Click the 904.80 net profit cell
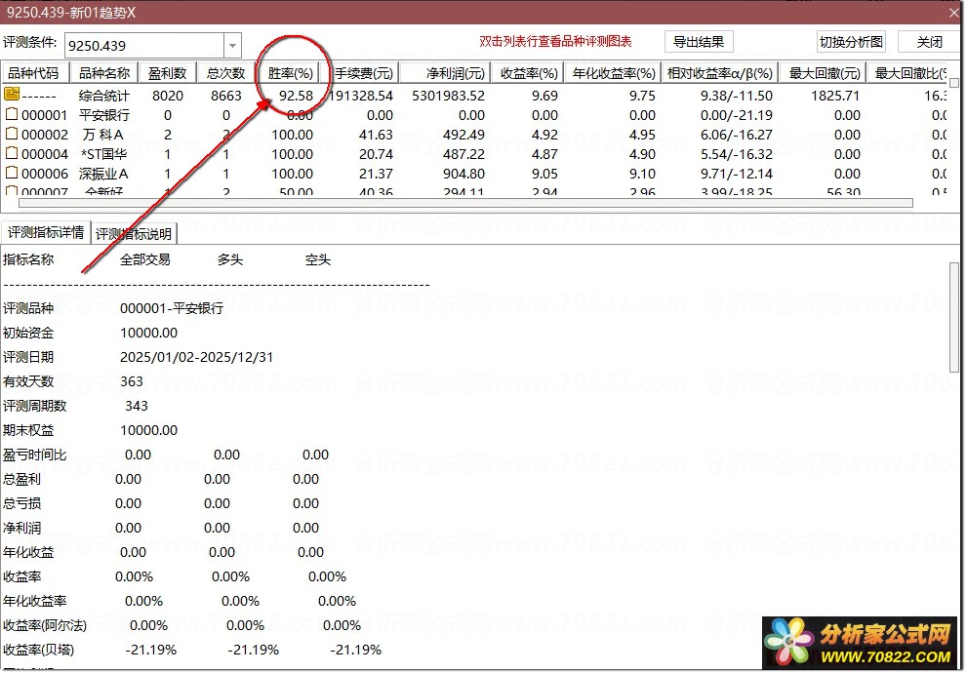The height and width of the screenshot is (673, 967). tap(463, 174)
